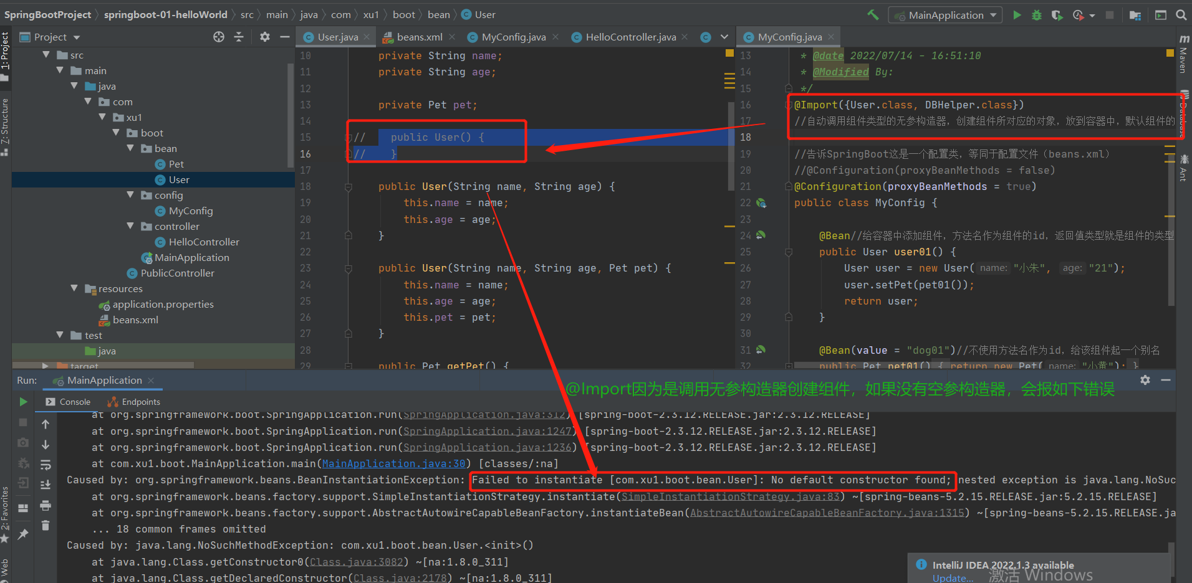Collapse the config package node

pos(130,195)
